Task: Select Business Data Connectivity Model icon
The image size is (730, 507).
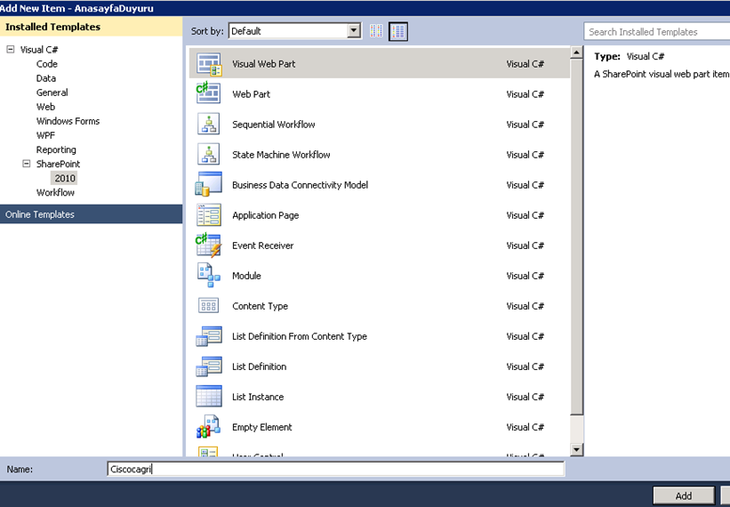Action: click(x=208, y=184)
